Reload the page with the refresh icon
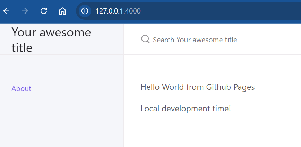 (44, 11)
